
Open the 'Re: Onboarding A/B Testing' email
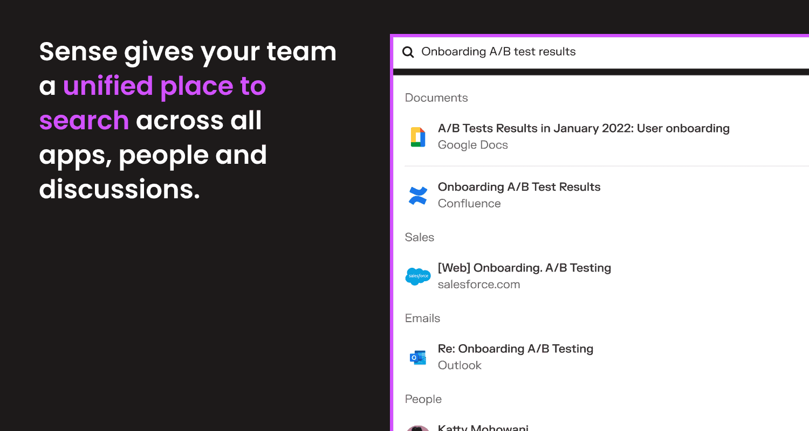[x=515, y=349]
